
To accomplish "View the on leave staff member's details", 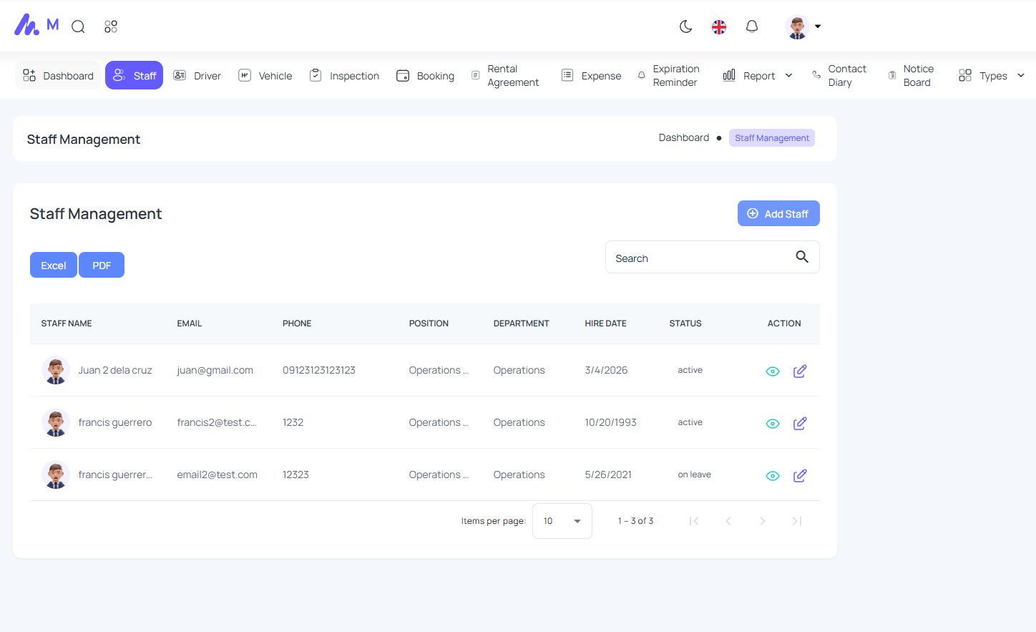I will [x=773, y=475].
